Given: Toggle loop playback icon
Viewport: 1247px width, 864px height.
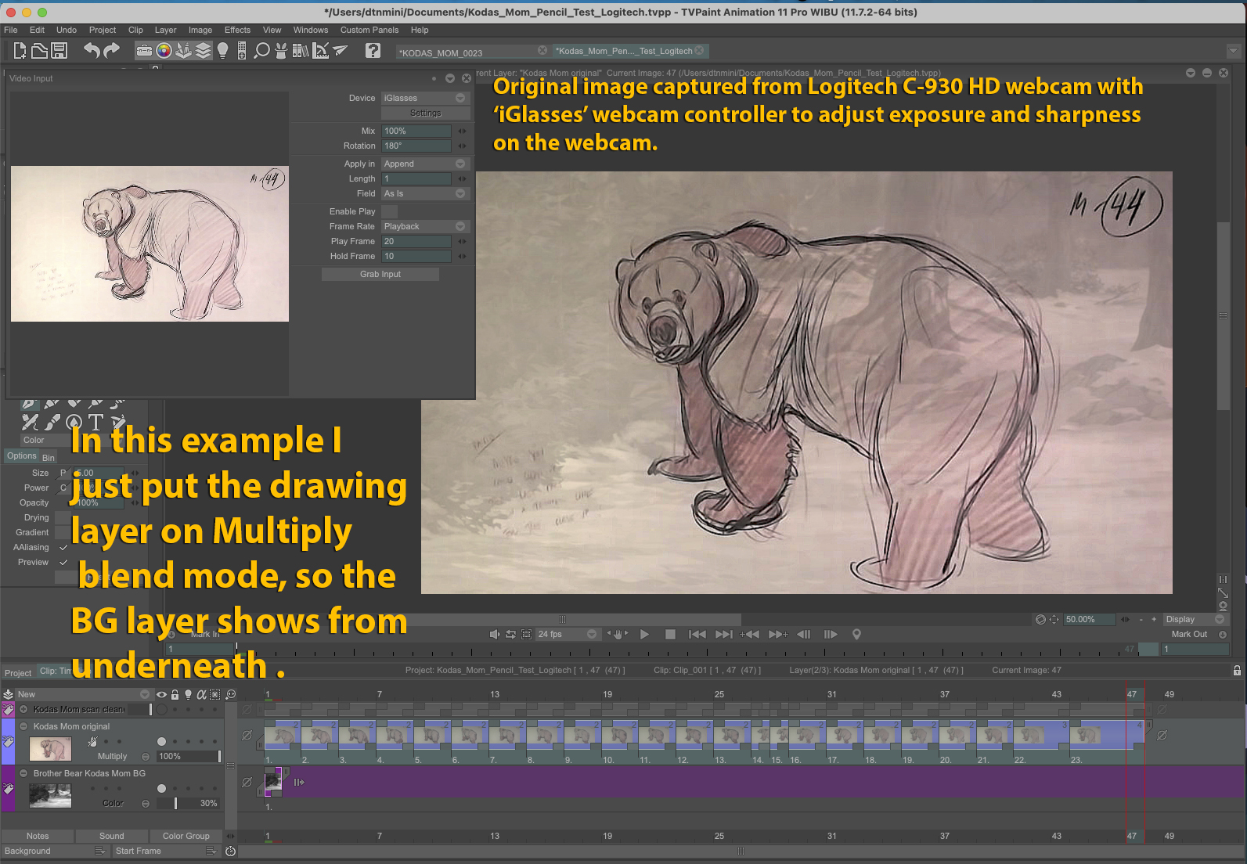Looking at the screenshot, I should [x=510, y=634].
